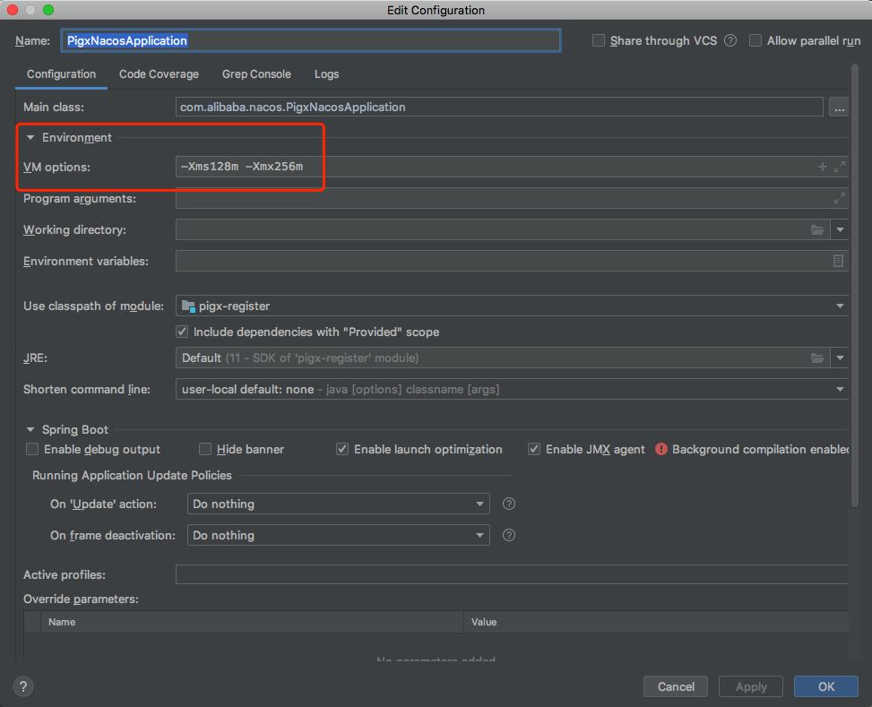Check the Hide banner option
The width and height of the screenshot is (872, 707).
(205, 449)
